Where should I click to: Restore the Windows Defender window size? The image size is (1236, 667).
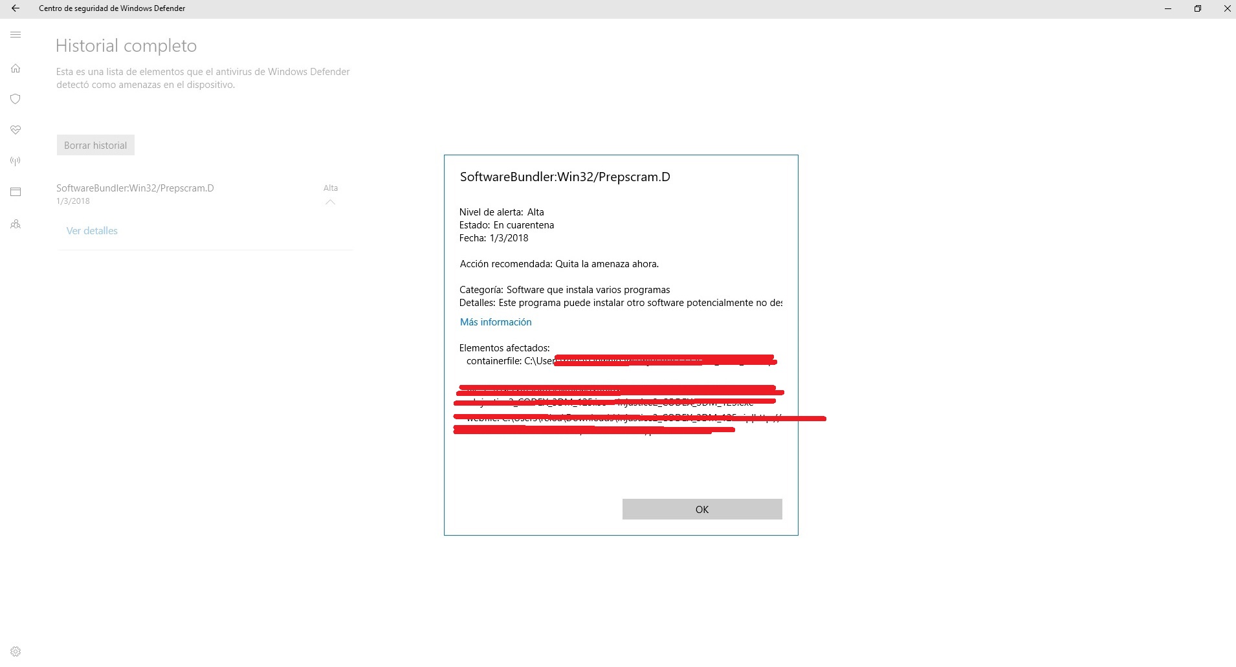point(1198,8)
